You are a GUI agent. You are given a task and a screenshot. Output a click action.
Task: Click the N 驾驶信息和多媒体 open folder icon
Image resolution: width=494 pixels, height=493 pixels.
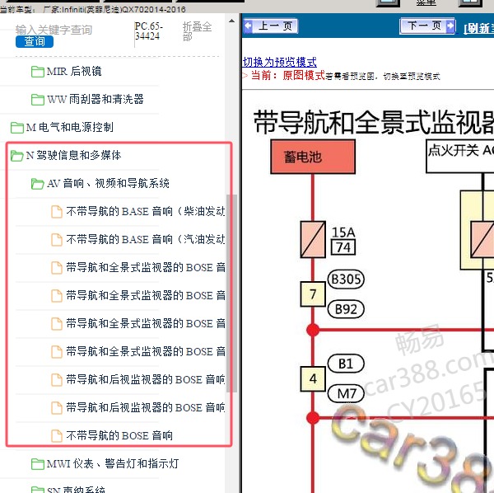[17, 156]
